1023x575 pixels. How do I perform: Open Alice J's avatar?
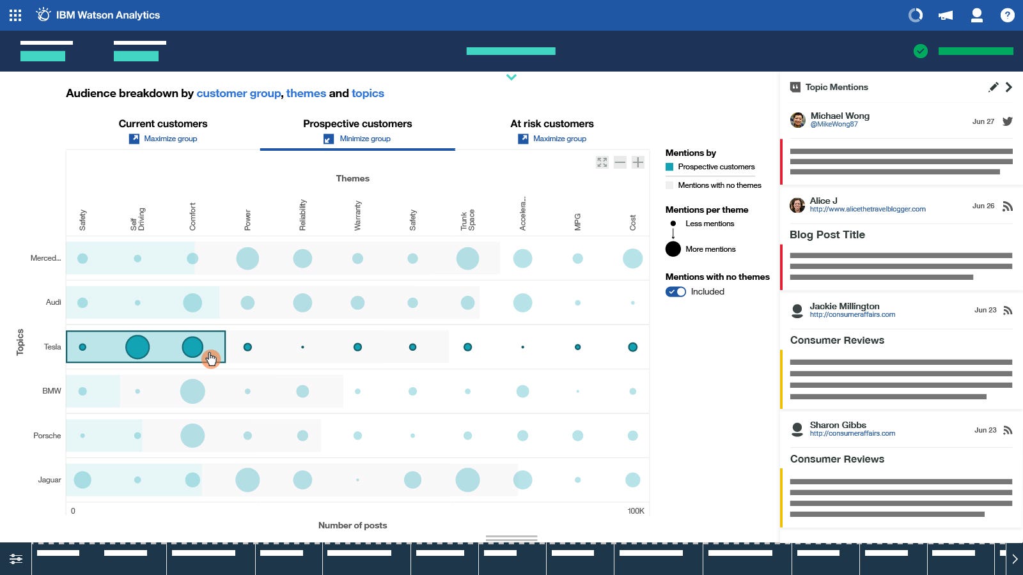[797, 205]
